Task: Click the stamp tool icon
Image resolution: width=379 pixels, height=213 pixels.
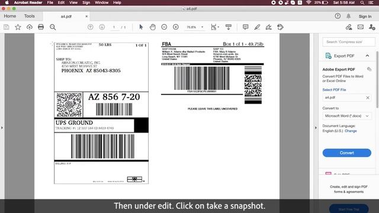Action: [280, 27]
